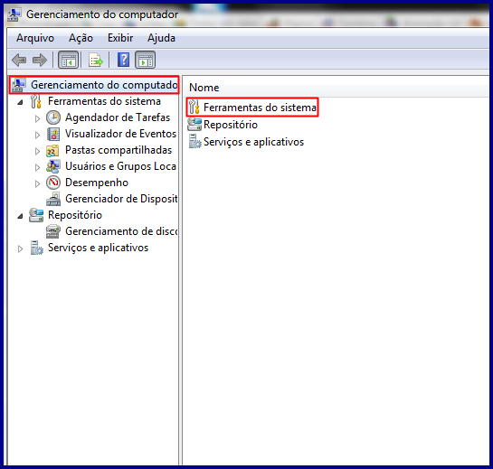Viewport: 493px width, 469px height.
Task: Click the title bar window icon
Action: pos(14,14)
